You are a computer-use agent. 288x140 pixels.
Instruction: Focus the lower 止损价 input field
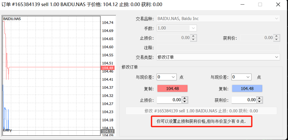[x=169, y=100]
